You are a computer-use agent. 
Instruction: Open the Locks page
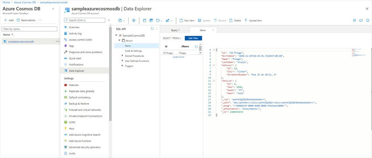[72, 153]
